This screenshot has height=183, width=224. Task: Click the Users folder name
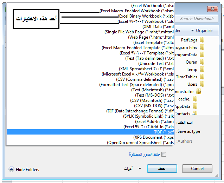pyautogui.click(x=192, y=84)
